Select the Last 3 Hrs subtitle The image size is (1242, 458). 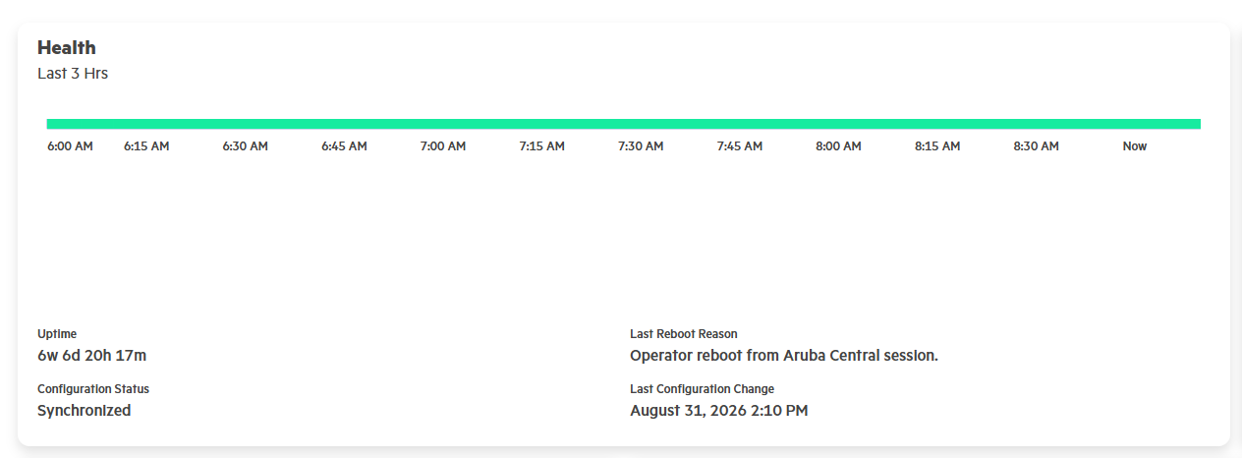[x=73, y=74]
